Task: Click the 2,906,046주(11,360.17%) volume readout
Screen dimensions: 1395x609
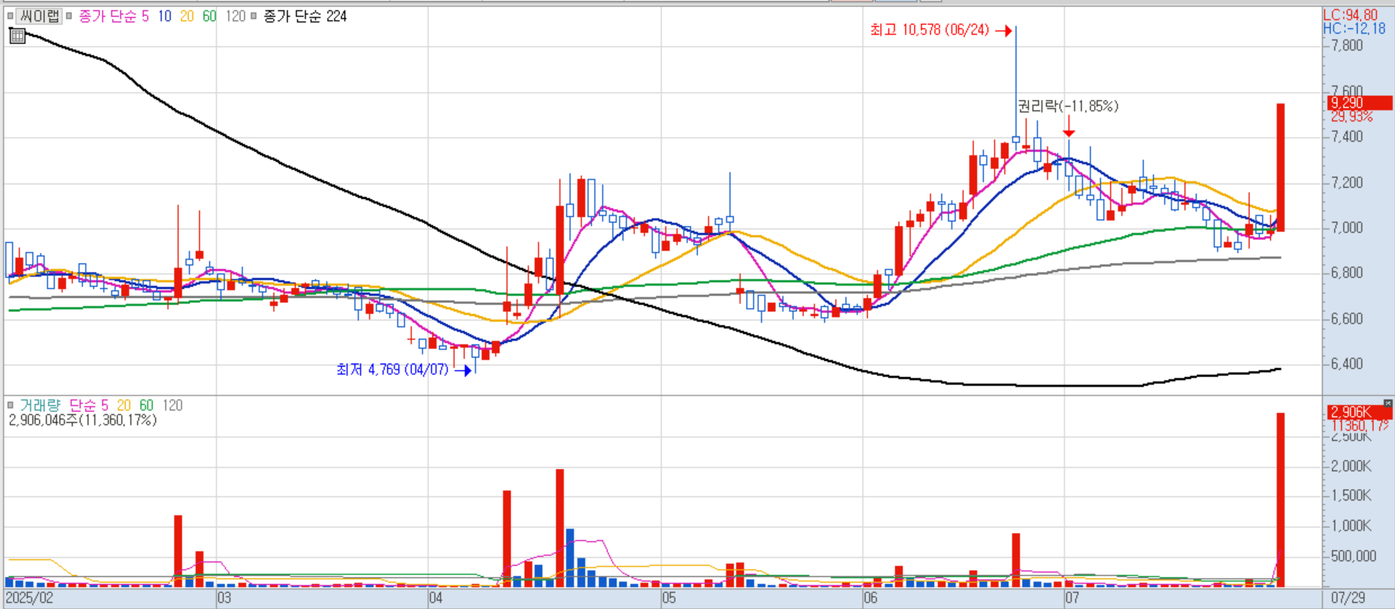Action: point(83,420)
